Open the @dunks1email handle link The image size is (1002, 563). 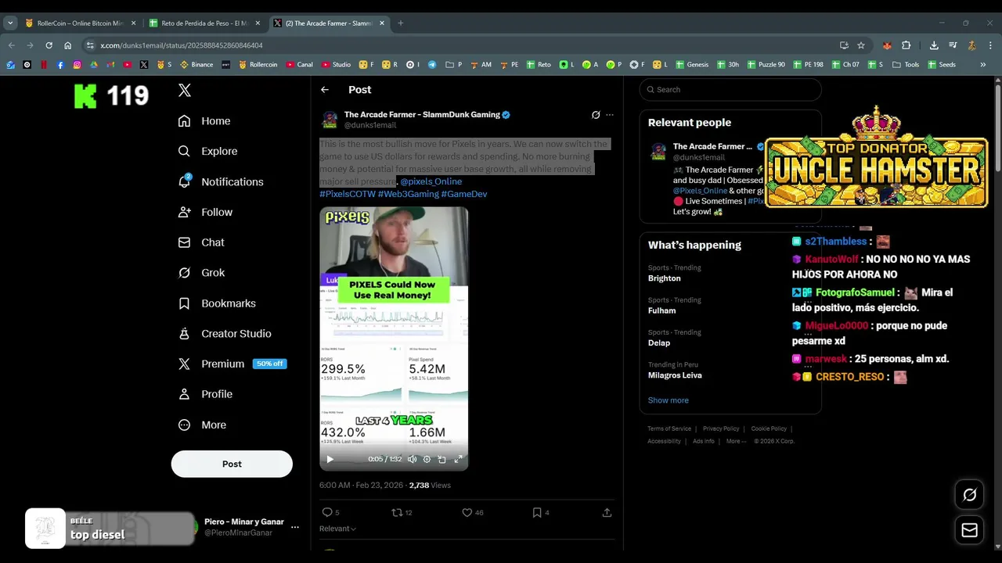(370, 125)
